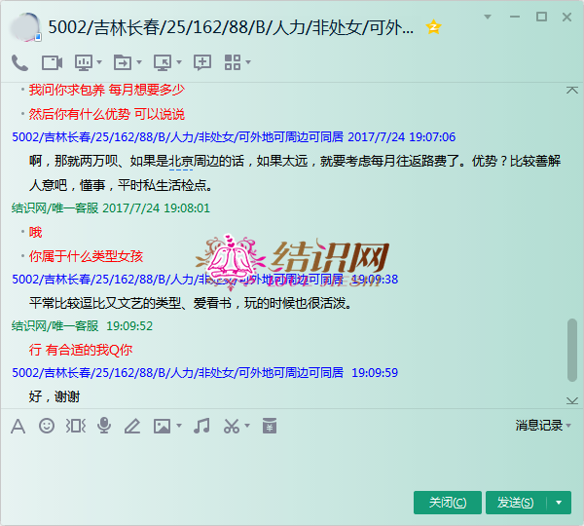Open the send options dropdown arrow
Viewport: 584px width, 526px height.
(x=559, y=503)
